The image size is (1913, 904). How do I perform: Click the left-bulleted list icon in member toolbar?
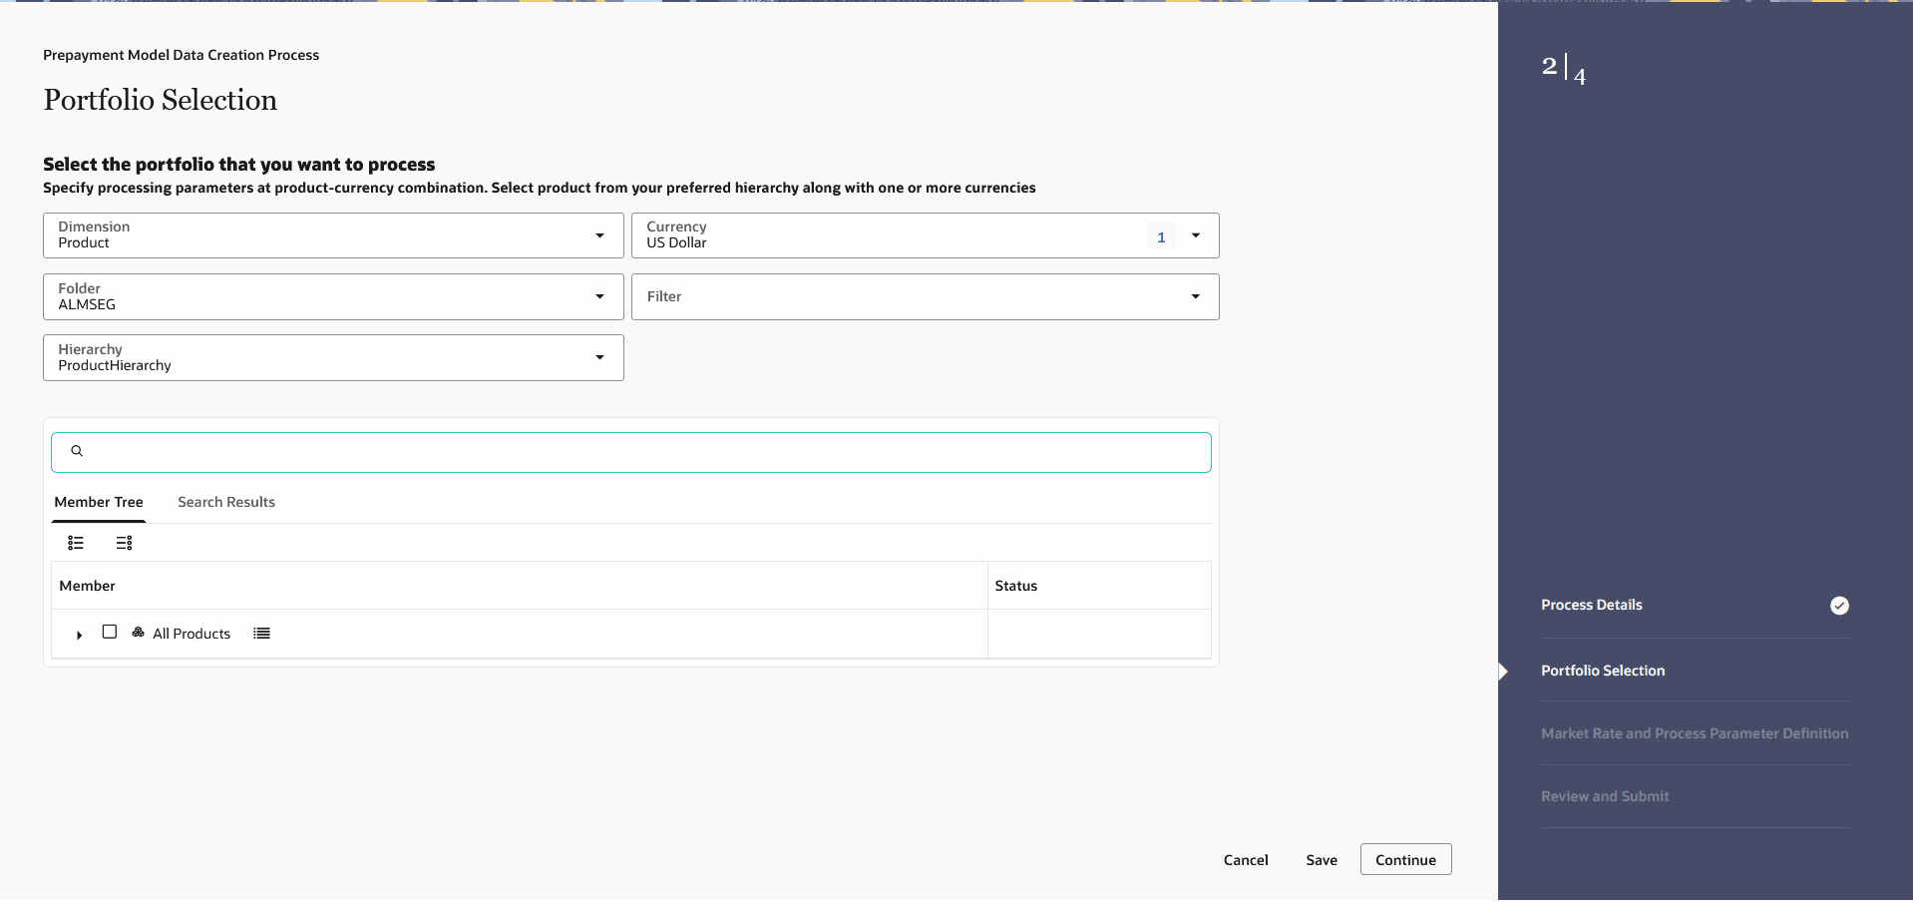point(76,543)
